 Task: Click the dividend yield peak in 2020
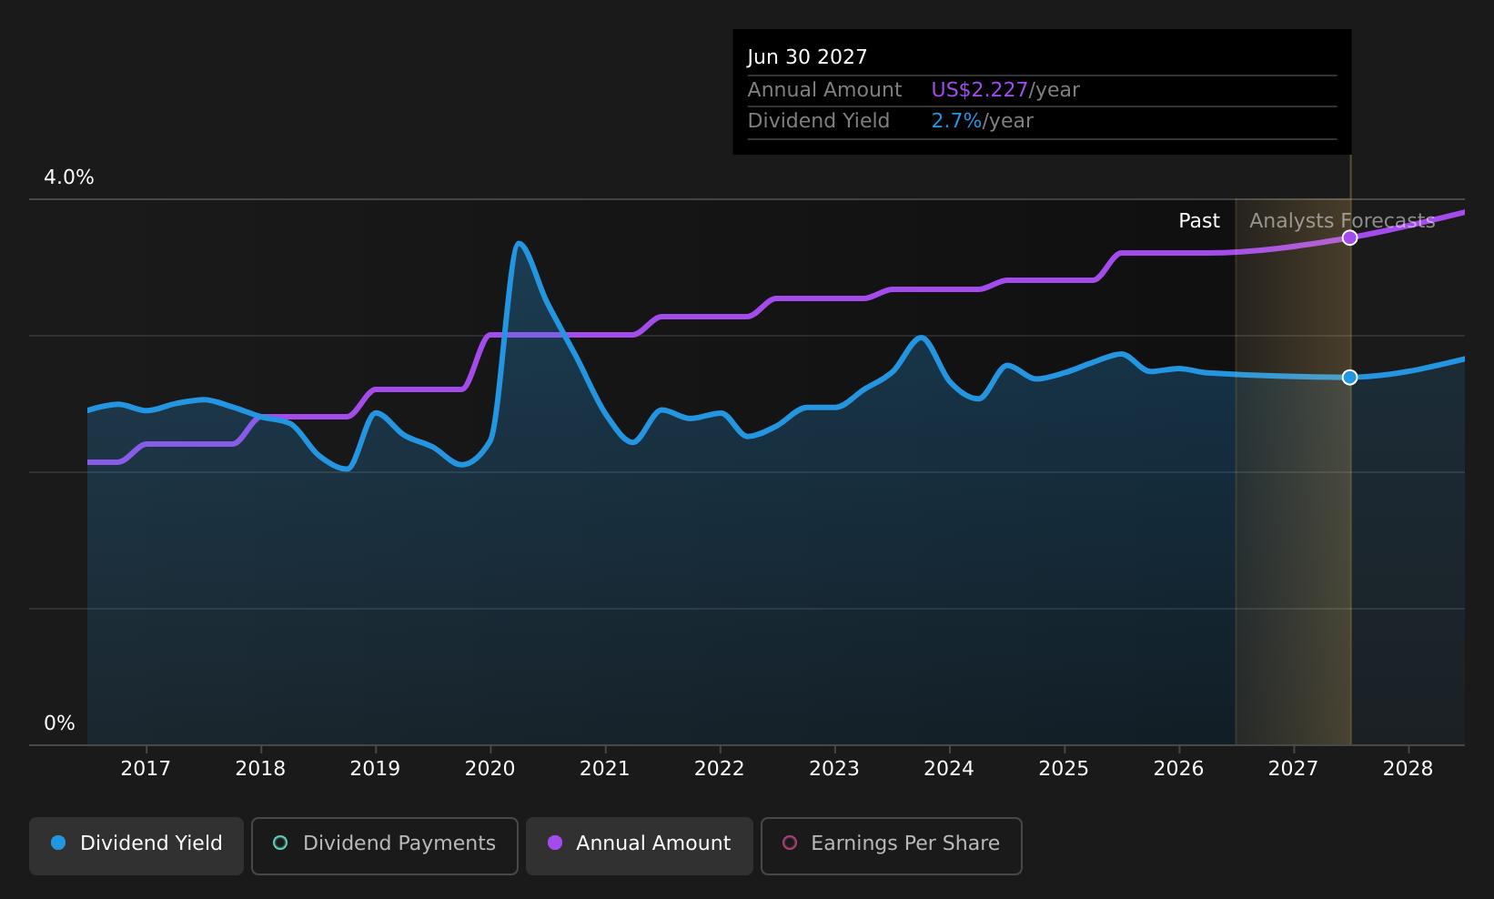click(x=519, y=243)
